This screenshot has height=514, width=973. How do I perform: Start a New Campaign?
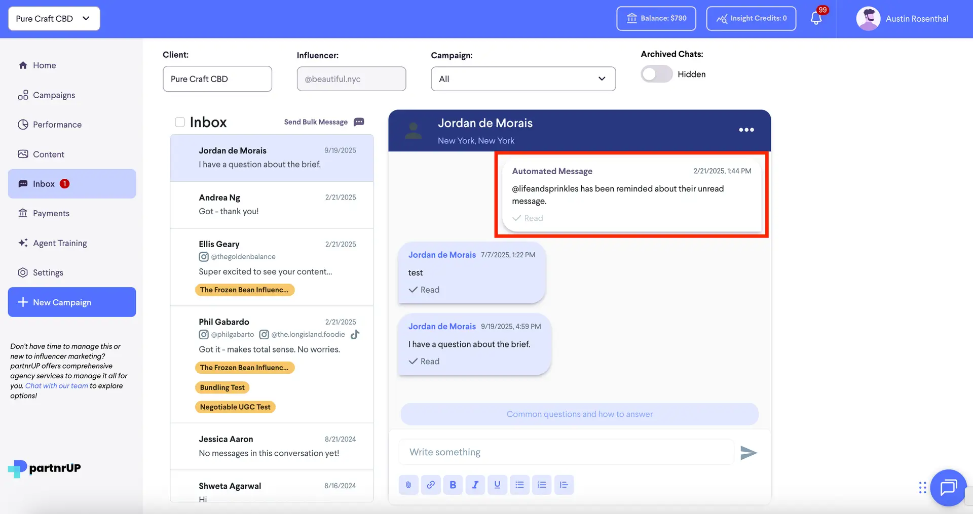point(71,302)
